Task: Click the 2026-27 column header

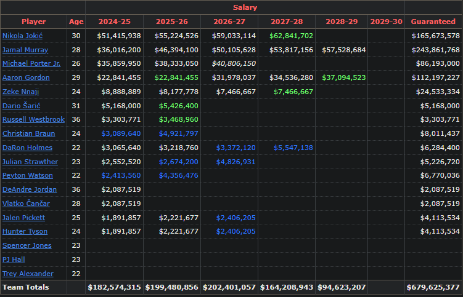Action: (229, 22)
